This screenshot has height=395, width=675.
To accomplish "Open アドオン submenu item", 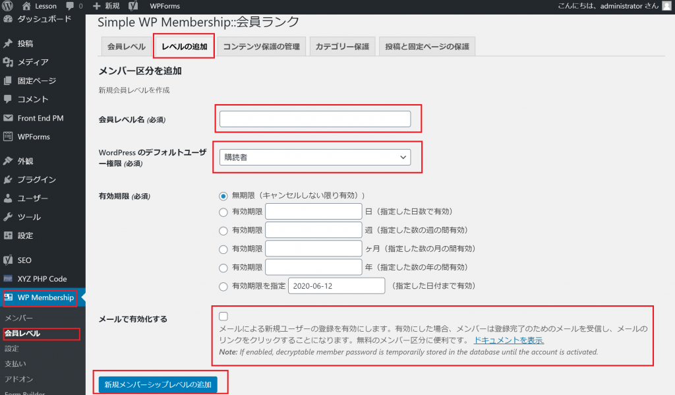I will [18, 379].
